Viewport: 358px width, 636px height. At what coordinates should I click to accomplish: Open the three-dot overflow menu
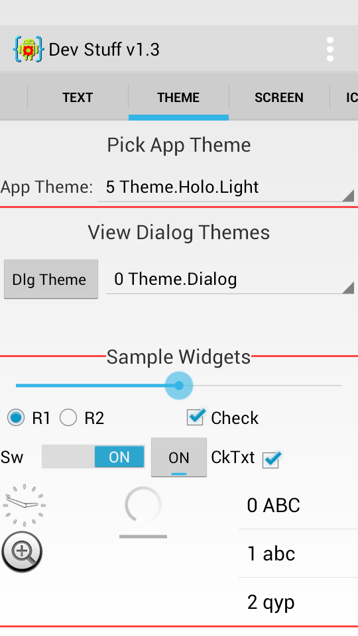pos(330,50)
